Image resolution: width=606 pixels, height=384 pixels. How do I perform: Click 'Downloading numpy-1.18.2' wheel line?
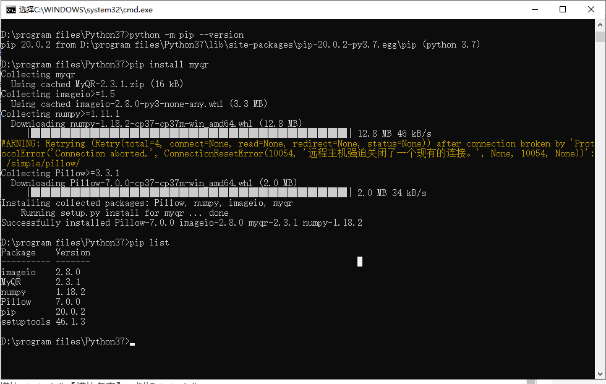[156, 124]
